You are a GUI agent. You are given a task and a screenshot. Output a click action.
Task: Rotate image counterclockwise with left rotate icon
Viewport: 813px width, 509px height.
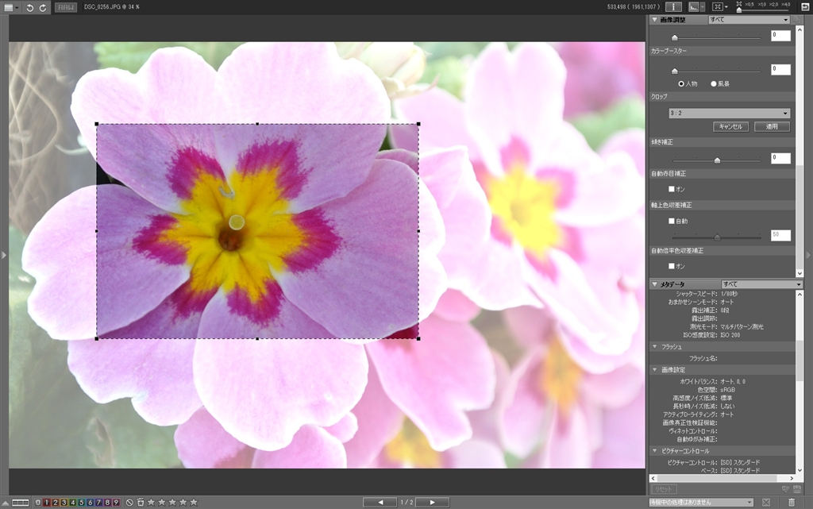30,7
